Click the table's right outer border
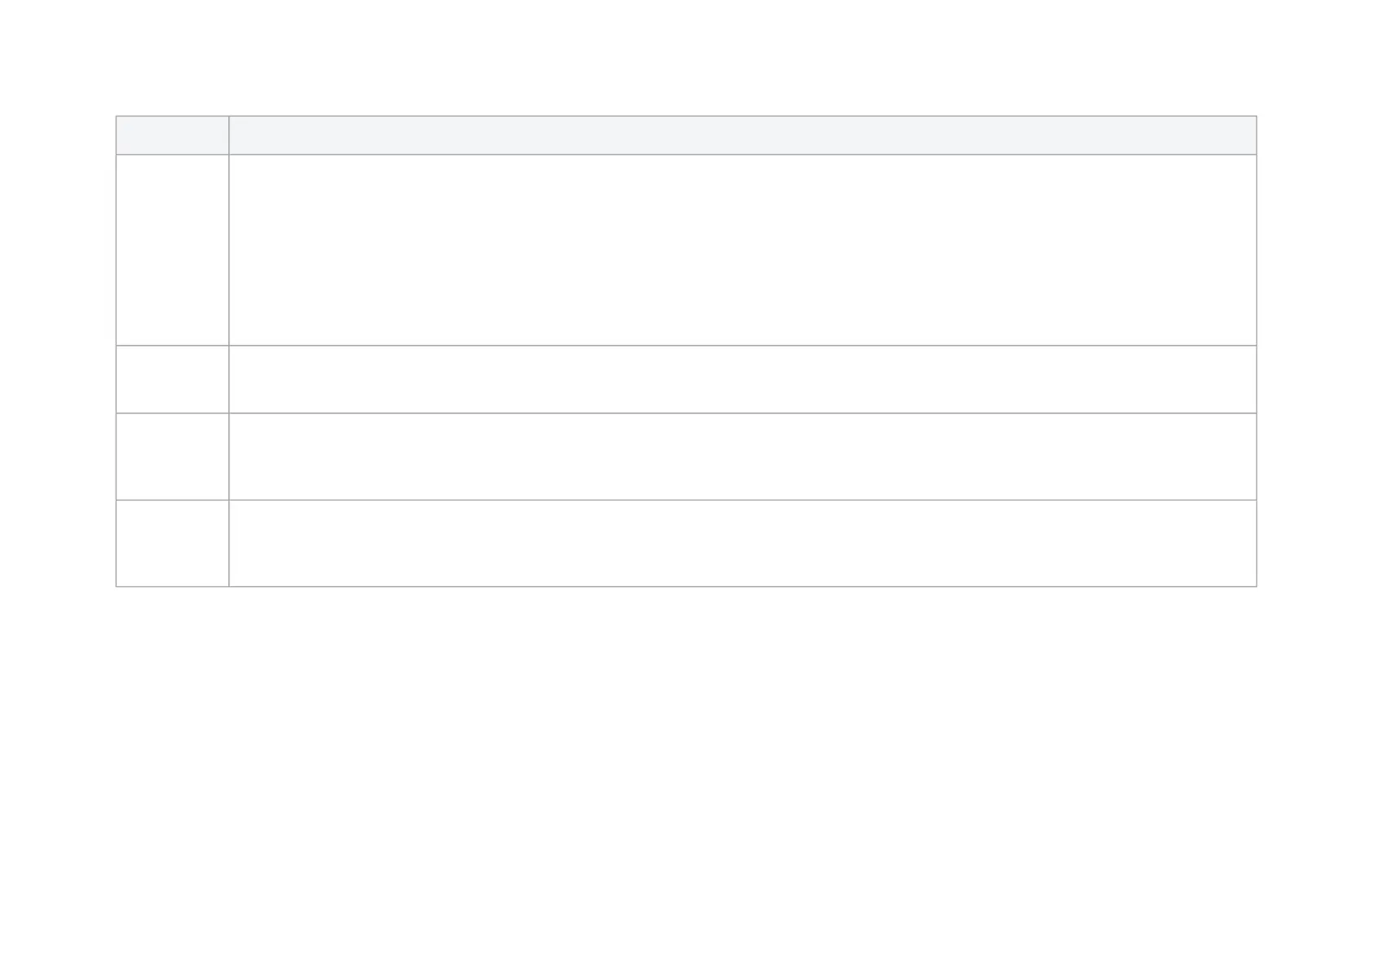 (1256, 351)
